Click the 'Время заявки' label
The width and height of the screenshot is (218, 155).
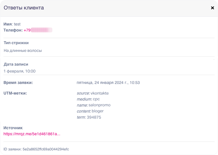[18, 83]
